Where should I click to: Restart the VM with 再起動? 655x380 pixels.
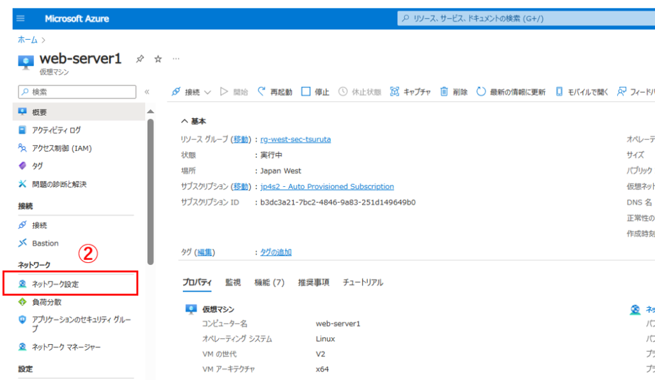(275, 92)
